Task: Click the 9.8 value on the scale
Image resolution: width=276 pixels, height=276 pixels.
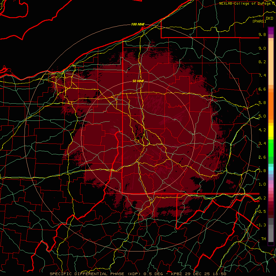Action: tap(262, 34)
